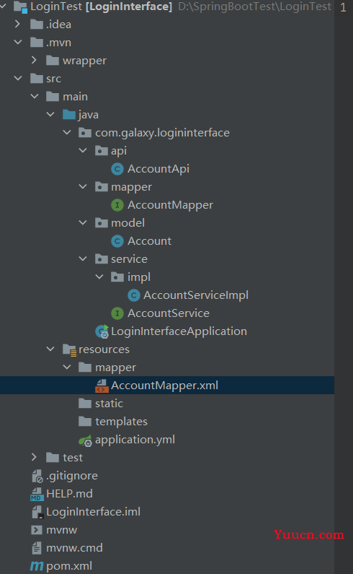353x574 pixels.
Task: Collapse the impl package
Action: 99,277
